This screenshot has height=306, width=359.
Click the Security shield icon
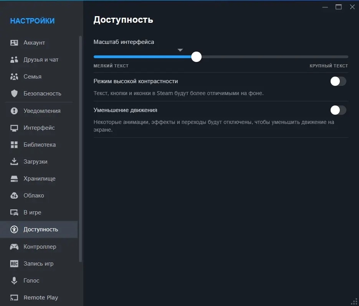[x=14, y=94]
